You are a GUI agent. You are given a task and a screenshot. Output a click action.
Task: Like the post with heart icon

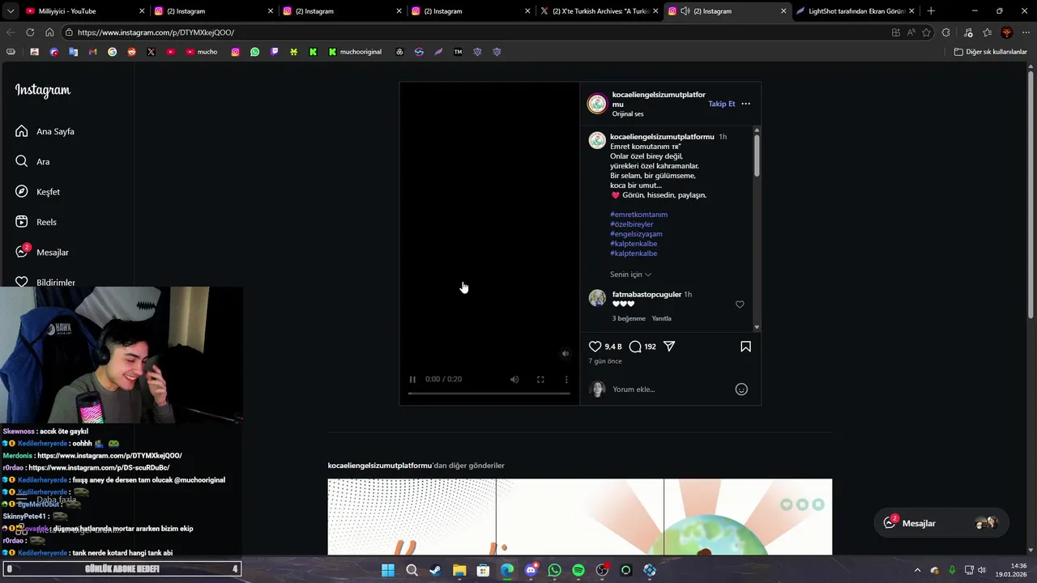(595, 347)
